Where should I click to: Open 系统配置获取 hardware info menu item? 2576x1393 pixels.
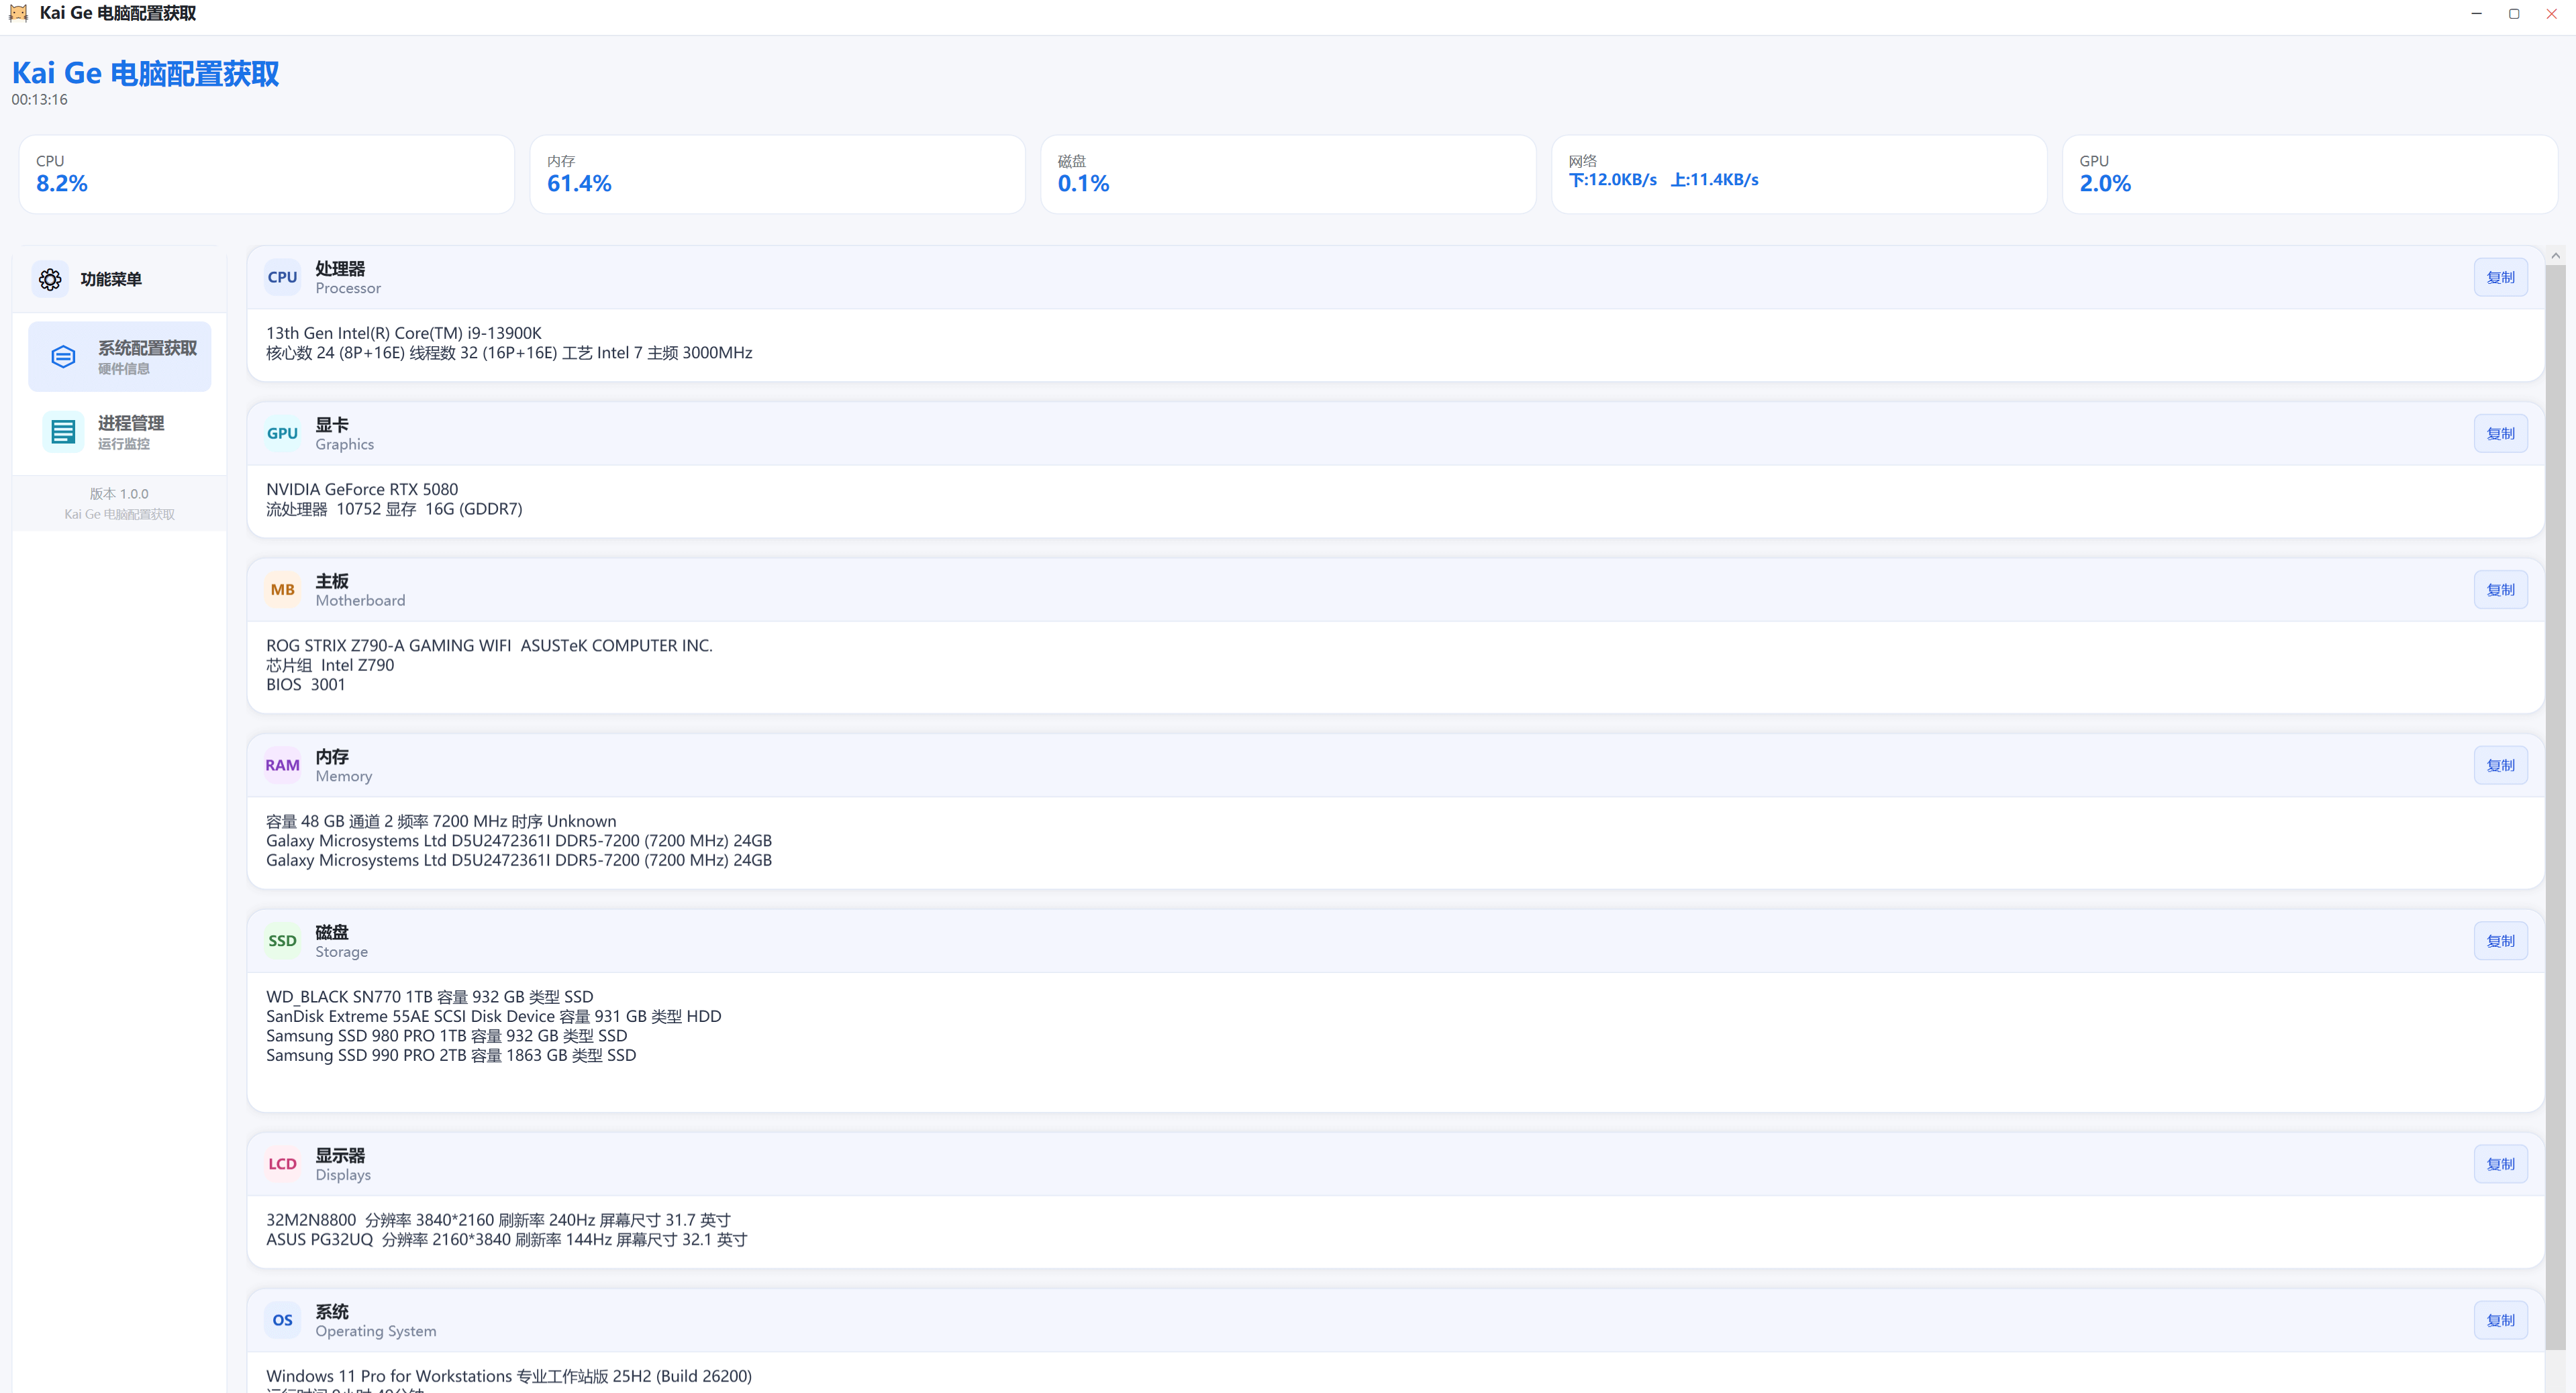120,356
